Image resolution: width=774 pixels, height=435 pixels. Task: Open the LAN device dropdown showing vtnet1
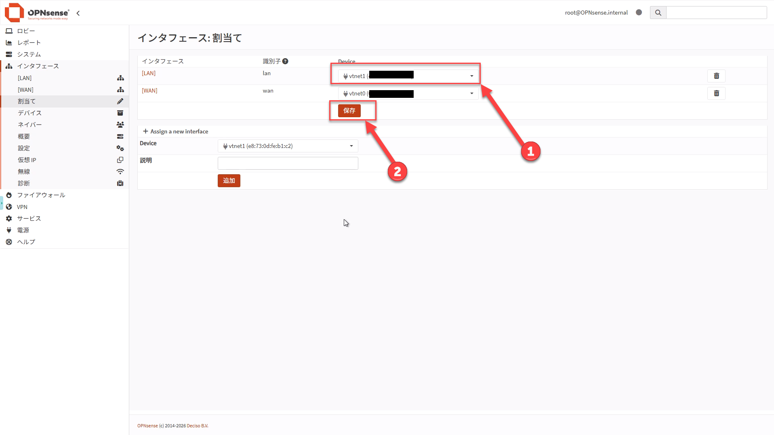[408, 76]
